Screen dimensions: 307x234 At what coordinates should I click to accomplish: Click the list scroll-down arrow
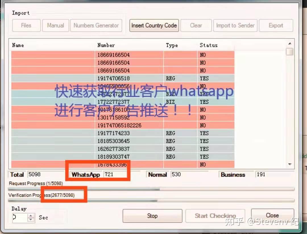[290, 164]
